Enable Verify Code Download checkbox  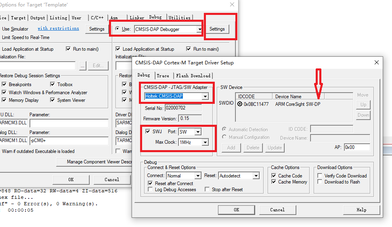[x=320, y=175]
